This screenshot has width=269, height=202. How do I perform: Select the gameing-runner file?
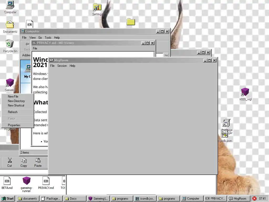click(27, 184)
